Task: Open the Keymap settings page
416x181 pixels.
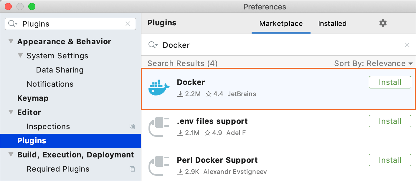Action: pyautogui.click(x=33, y=98)
